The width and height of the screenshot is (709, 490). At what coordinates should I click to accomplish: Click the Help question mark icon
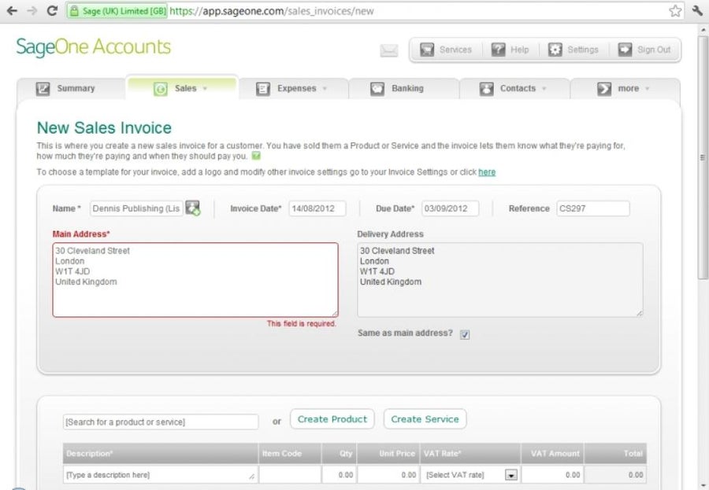coord(498,50)
